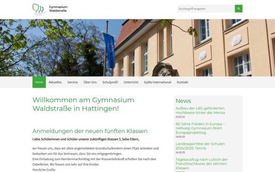Image resolution: width=275 pixels, height=172 pixels.
Task: Click the Gymnasium Waldstraße tree logo
Action: coord(39,9)
